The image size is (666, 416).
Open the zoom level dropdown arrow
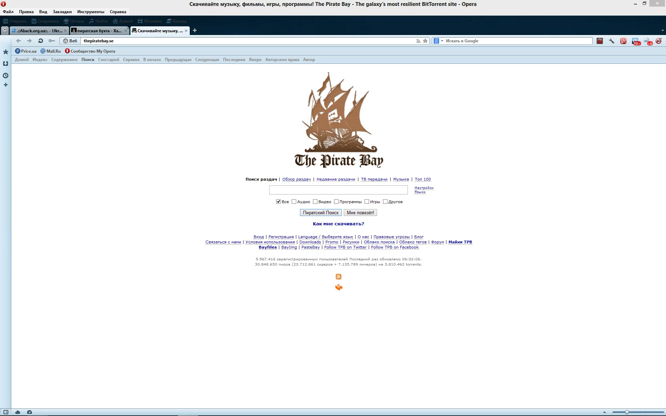(x=605, y=412)
